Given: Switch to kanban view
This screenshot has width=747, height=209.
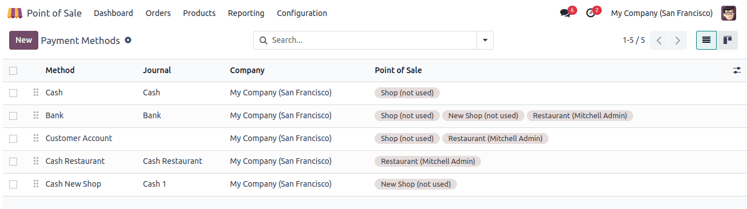Looking at the screenshot, I should (728, 40).
